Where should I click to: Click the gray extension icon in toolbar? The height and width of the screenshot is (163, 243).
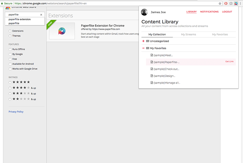(x=231, y=3)
